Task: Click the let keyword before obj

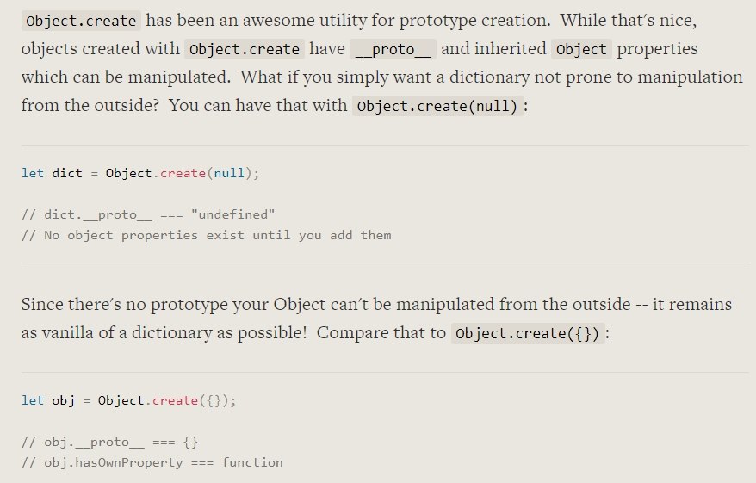Action: (32, 400)
